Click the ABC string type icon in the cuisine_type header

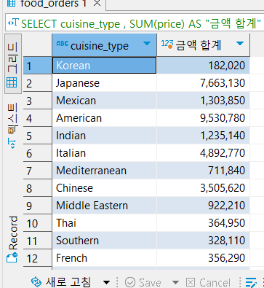(x=63, y=44)
